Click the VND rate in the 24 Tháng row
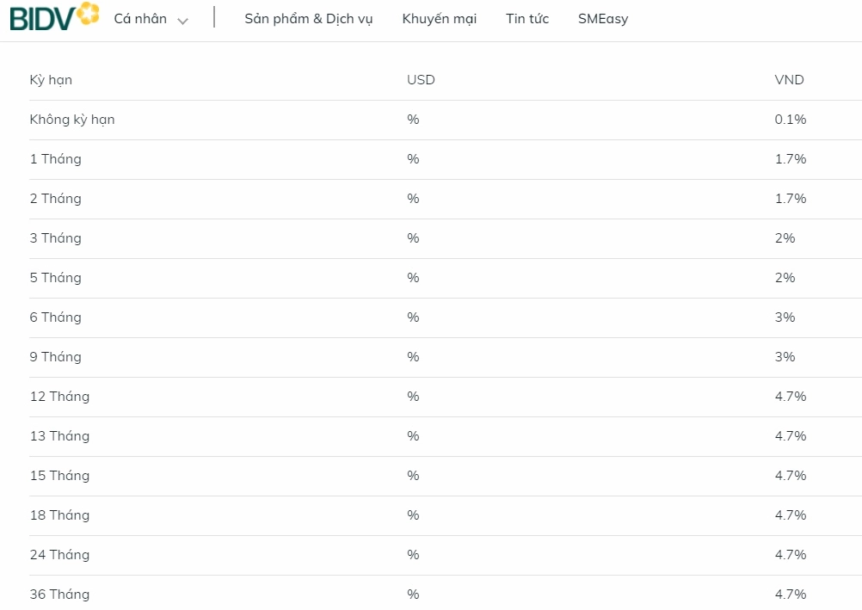This screenshot has width=862, height=610. (x=790, y=555)
